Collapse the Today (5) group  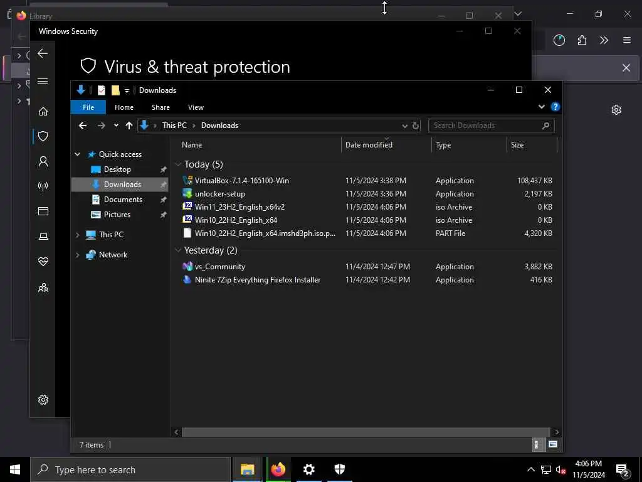178,164
